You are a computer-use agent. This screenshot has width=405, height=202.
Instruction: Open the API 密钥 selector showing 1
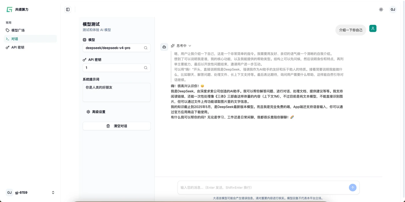(x=117, y=68)
